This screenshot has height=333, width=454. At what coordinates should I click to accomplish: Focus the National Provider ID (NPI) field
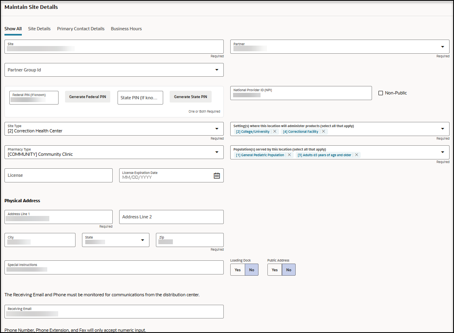point(301,93)
